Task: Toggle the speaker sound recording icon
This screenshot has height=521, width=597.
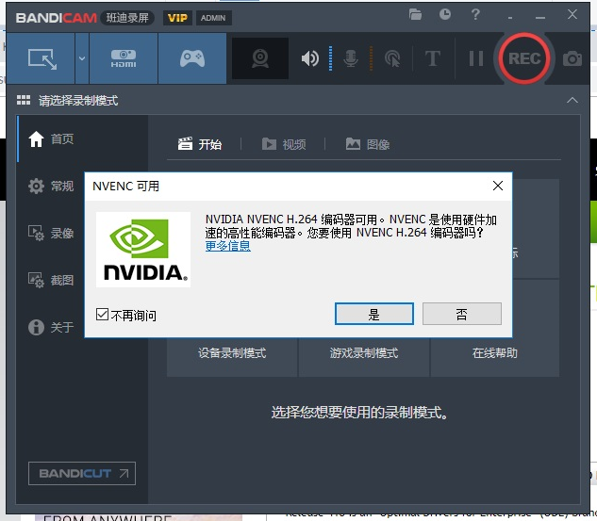Action: click(x=310, y=58)
